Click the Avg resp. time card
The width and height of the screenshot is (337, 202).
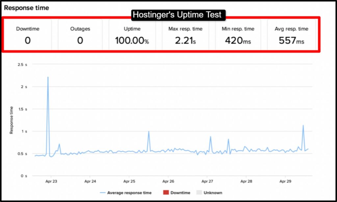(292, 35)
